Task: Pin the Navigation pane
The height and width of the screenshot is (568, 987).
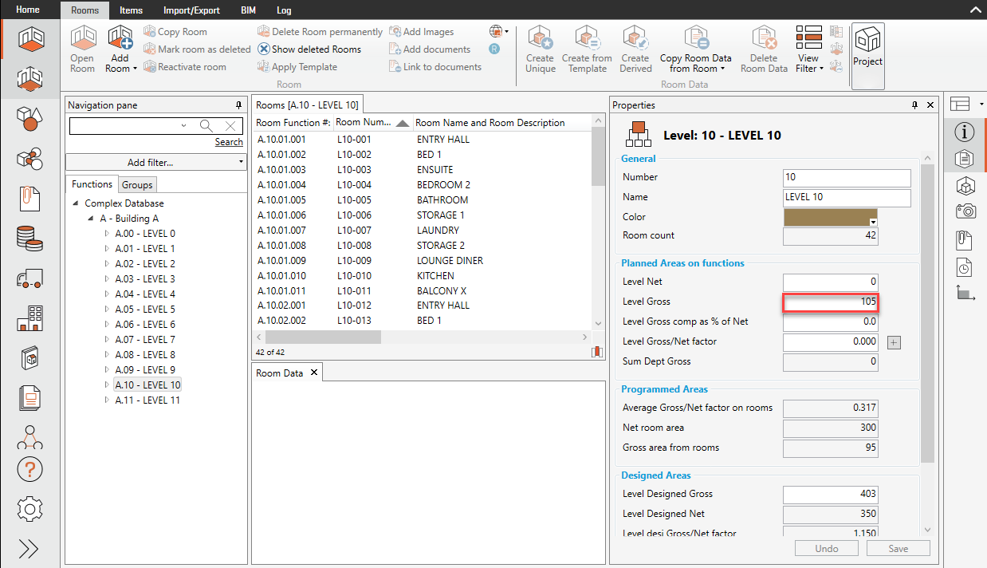Action: (238, 105)
